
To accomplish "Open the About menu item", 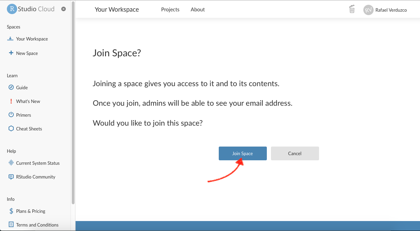I will coord(197,10).
